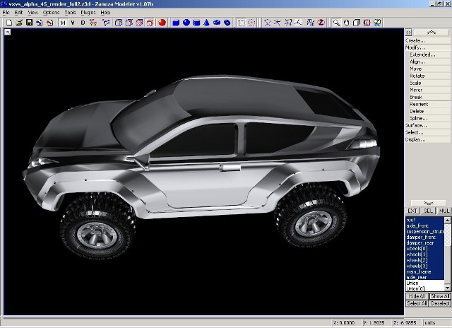Open the Plugins menu
Image resolution: width=452 pixels, height=328 pixels.
[88, 13]
